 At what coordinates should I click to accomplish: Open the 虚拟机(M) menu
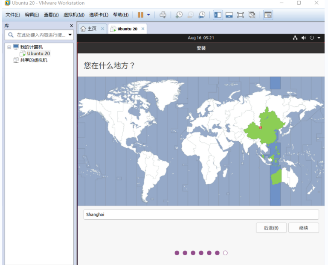coord(74,15)
